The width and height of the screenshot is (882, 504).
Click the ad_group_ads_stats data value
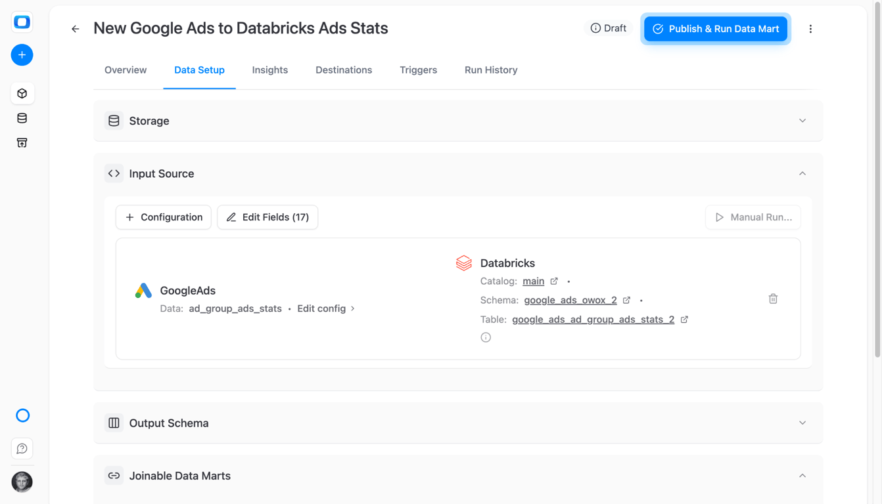click(x=235, y=308)
